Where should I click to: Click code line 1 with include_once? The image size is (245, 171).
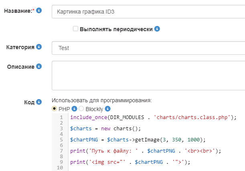point(153,117)
